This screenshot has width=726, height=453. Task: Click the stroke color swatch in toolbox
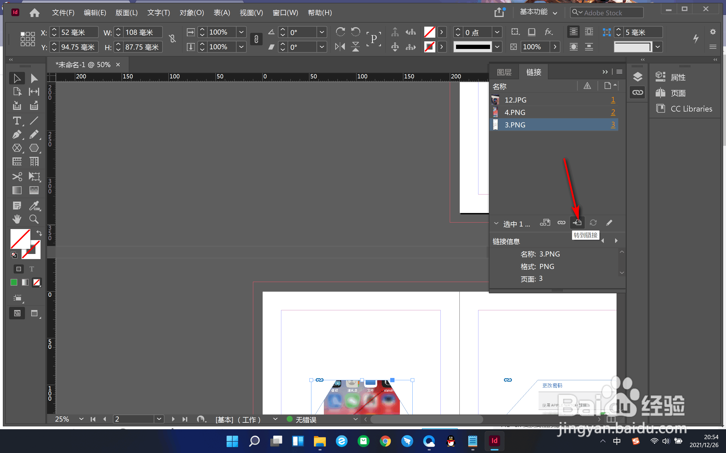[x=31, y=249]
